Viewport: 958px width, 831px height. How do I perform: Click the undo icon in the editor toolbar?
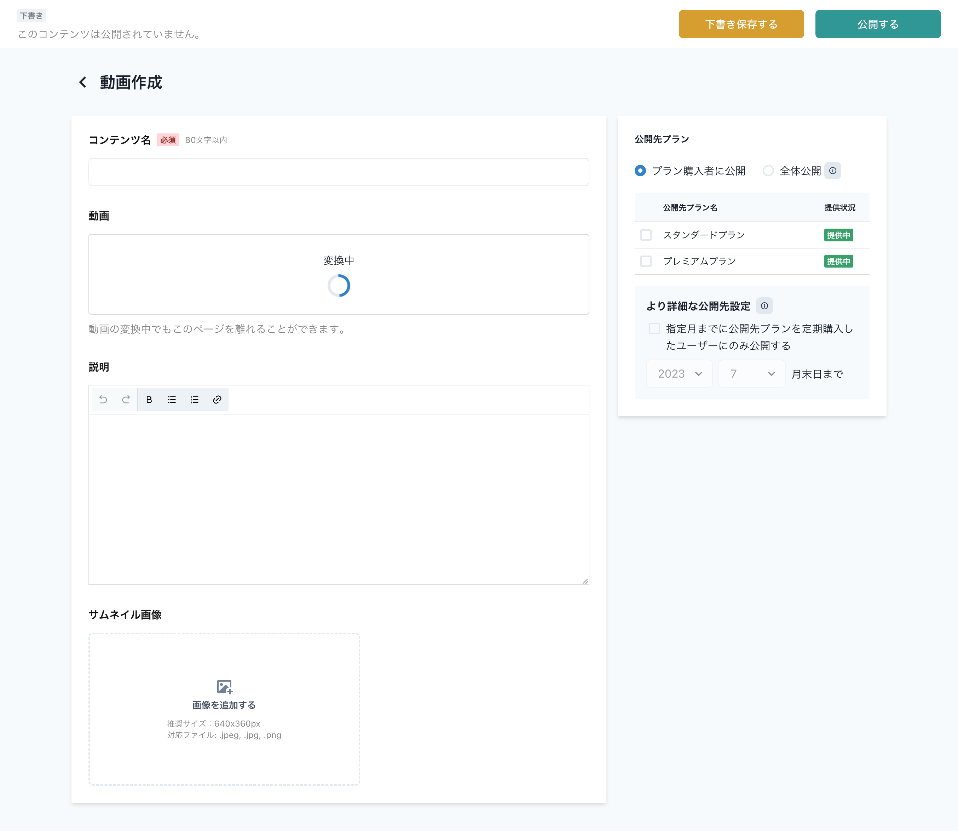pyautogui.click(x=103, y=400)
